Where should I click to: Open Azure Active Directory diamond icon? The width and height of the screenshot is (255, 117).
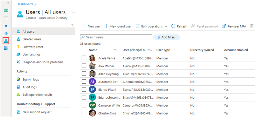point(6,33)
